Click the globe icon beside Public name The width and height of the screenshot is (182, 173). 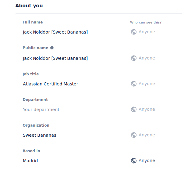134,58
